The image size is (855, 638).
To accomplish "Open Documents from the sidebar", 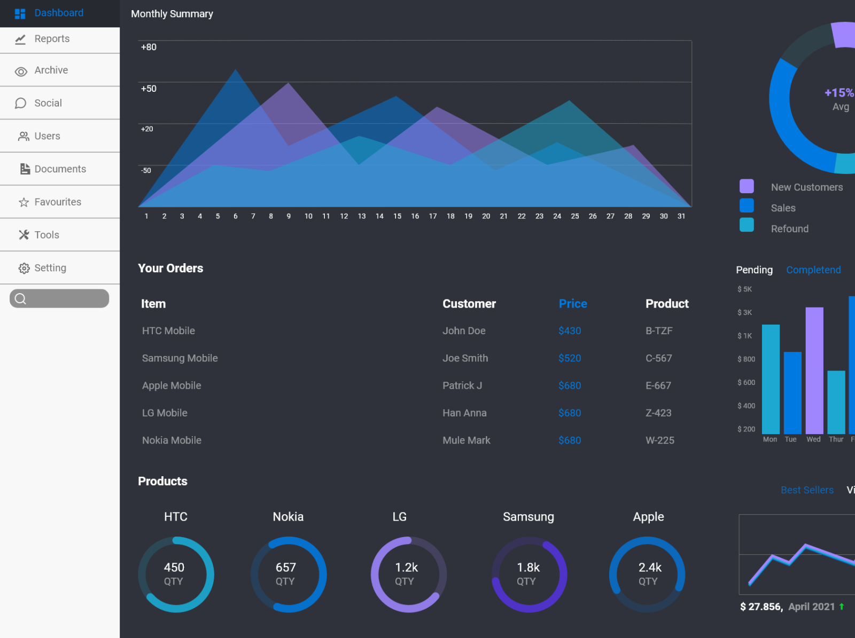I will (x=60, y=169).
